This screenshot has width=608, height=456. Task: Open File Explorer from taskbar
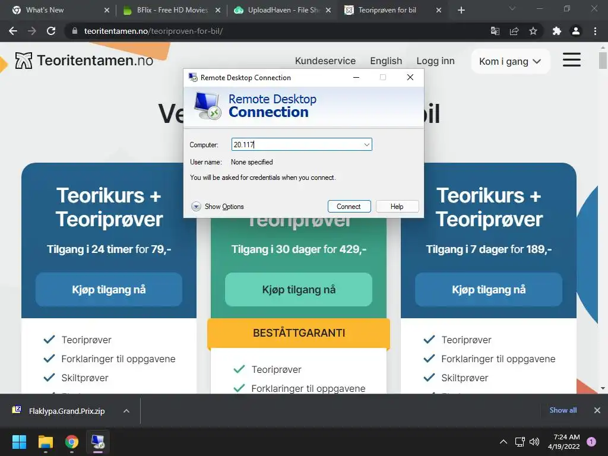(45, 442)
